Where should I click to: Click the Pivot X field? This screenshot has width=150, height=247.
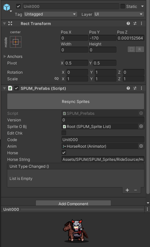coord(76,63)
